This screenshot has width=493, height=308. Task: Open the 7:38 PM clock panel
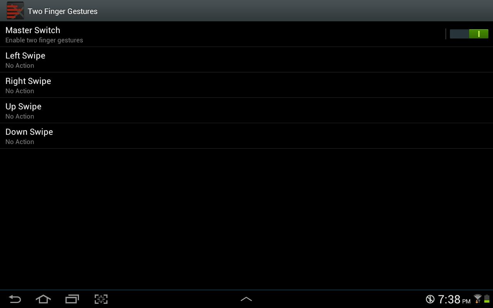[454, 299]
